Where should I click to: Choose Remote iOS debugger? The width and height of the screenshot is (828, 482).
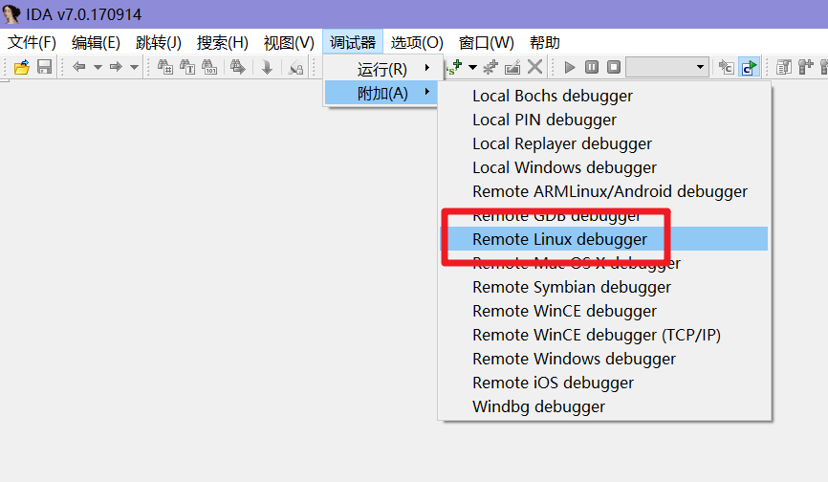tap(553, 383)
